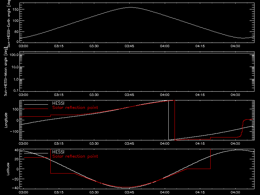Screen dimensions: 260x195
Task: Select the -100 tick on Longitude plot
Action: (14, 132)
